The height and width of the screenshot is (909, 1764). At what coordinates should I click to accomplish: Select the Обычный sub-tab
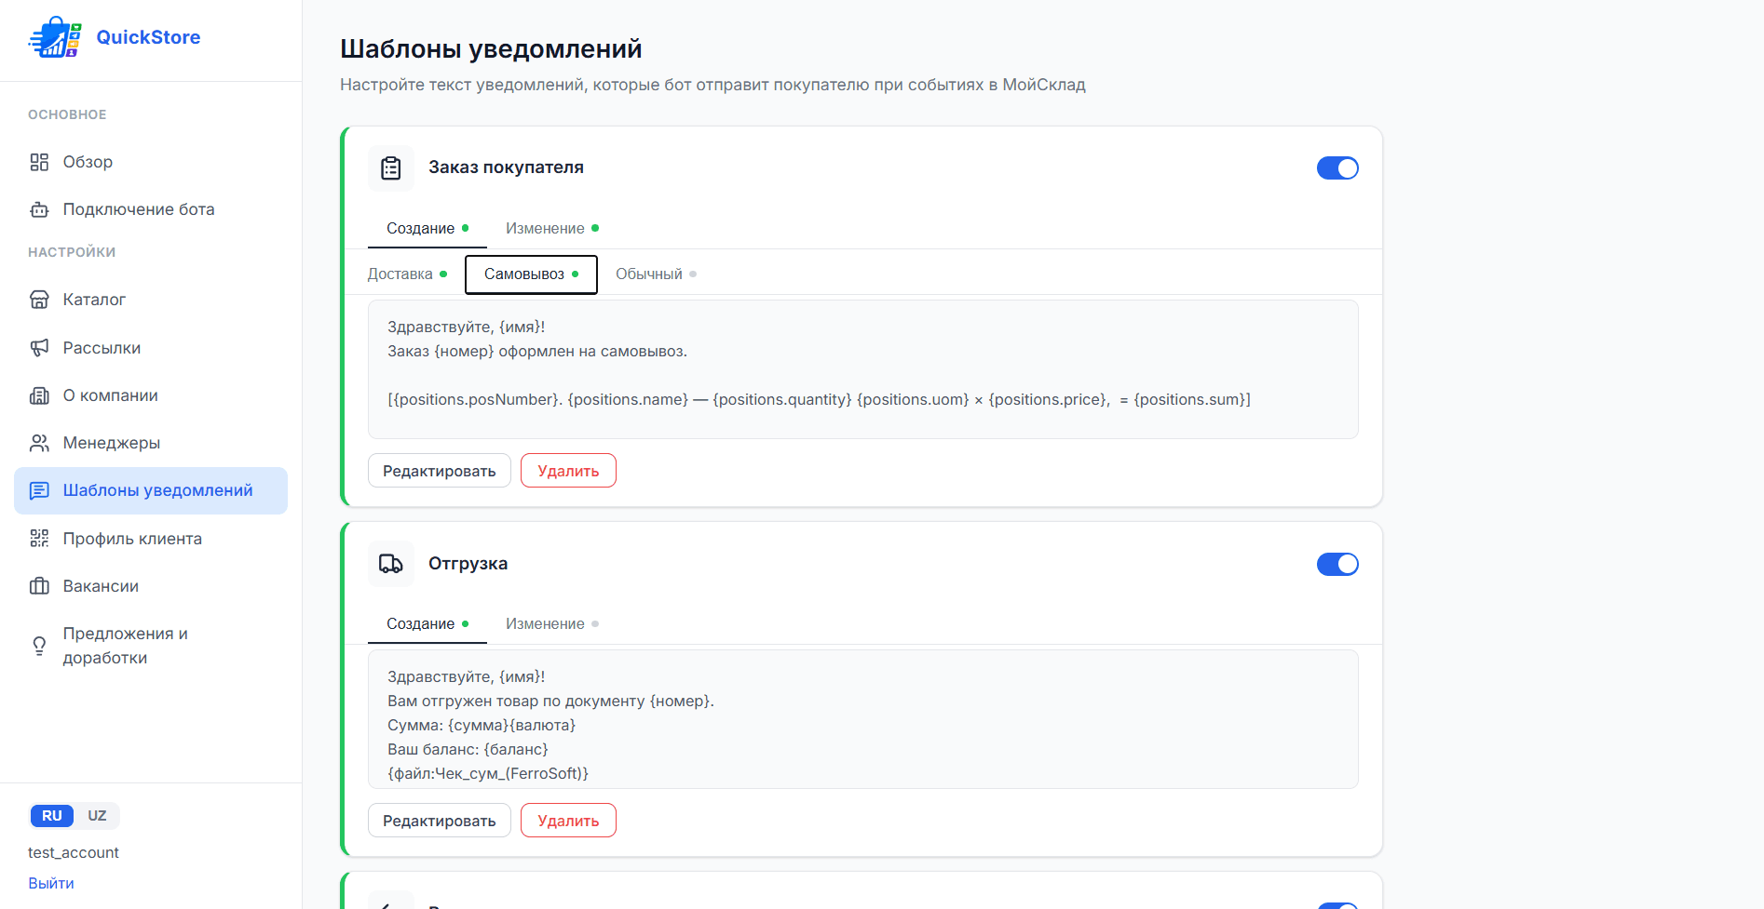pos(656,274)
